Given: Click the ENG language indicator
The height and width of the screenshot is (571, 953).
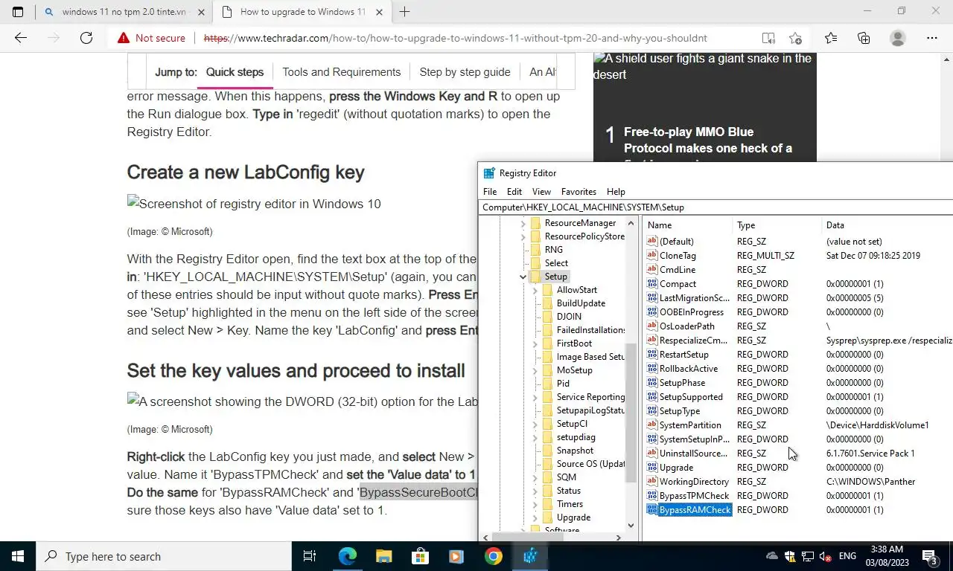Looking at the screenshot, I should 847,556.
